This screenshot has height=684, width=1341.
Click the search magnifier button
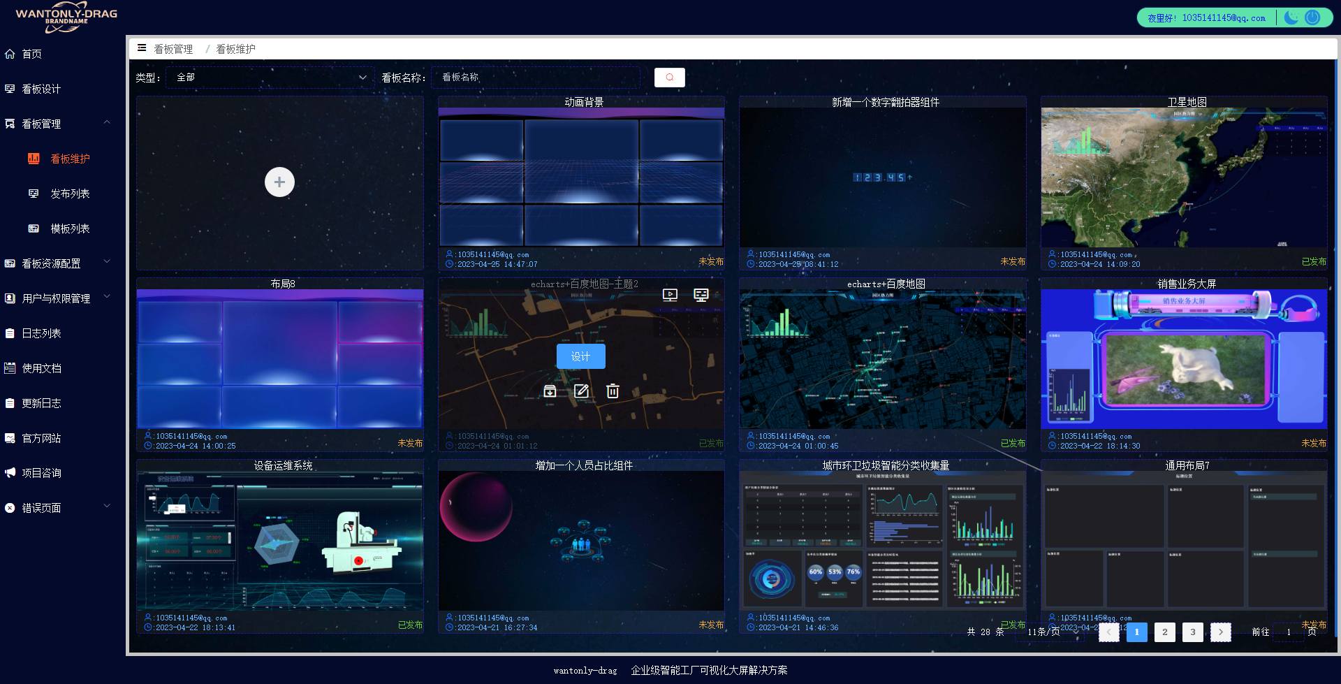coord(669,78)
